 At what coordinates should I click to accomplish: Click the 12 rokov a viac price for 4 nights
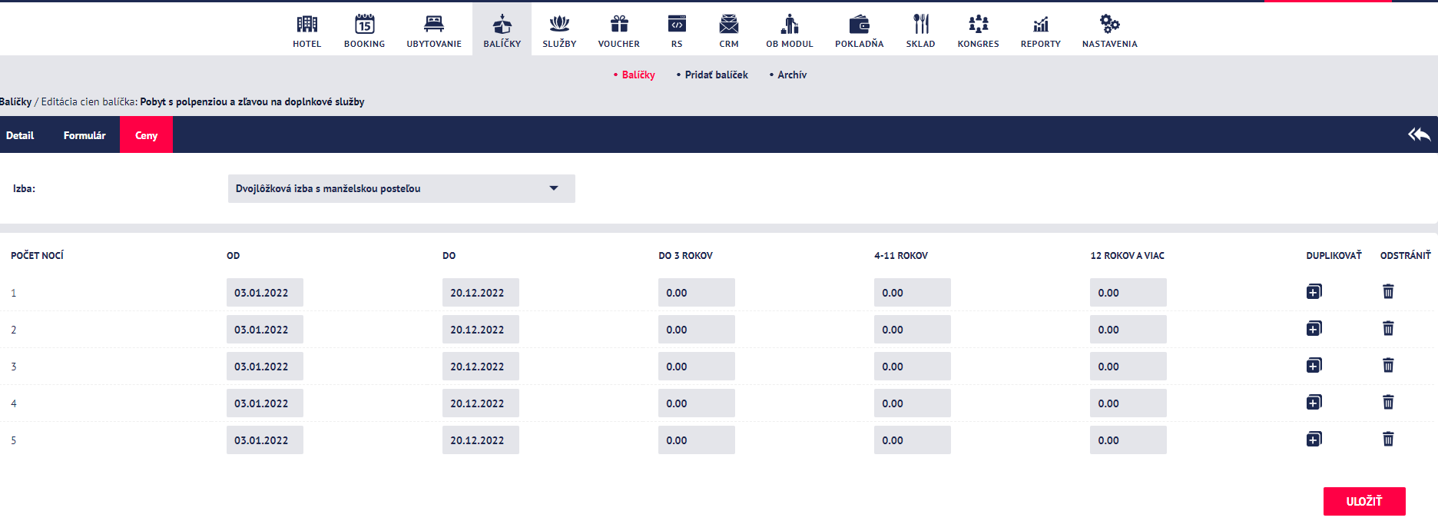pos(1128,403)
